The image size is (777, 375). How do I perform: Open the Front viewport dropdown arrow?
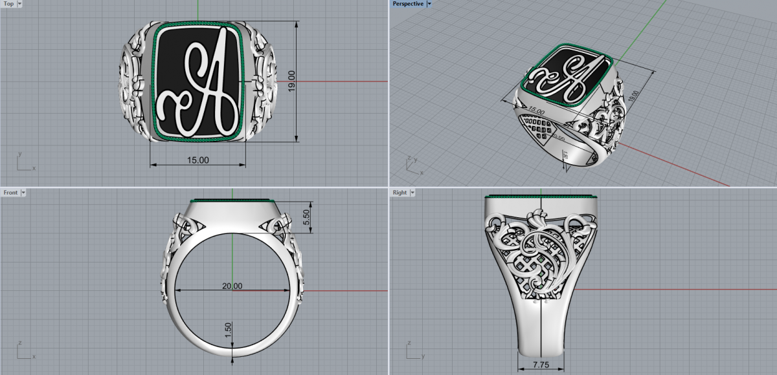pyautogui.click(x=23, y=193)
